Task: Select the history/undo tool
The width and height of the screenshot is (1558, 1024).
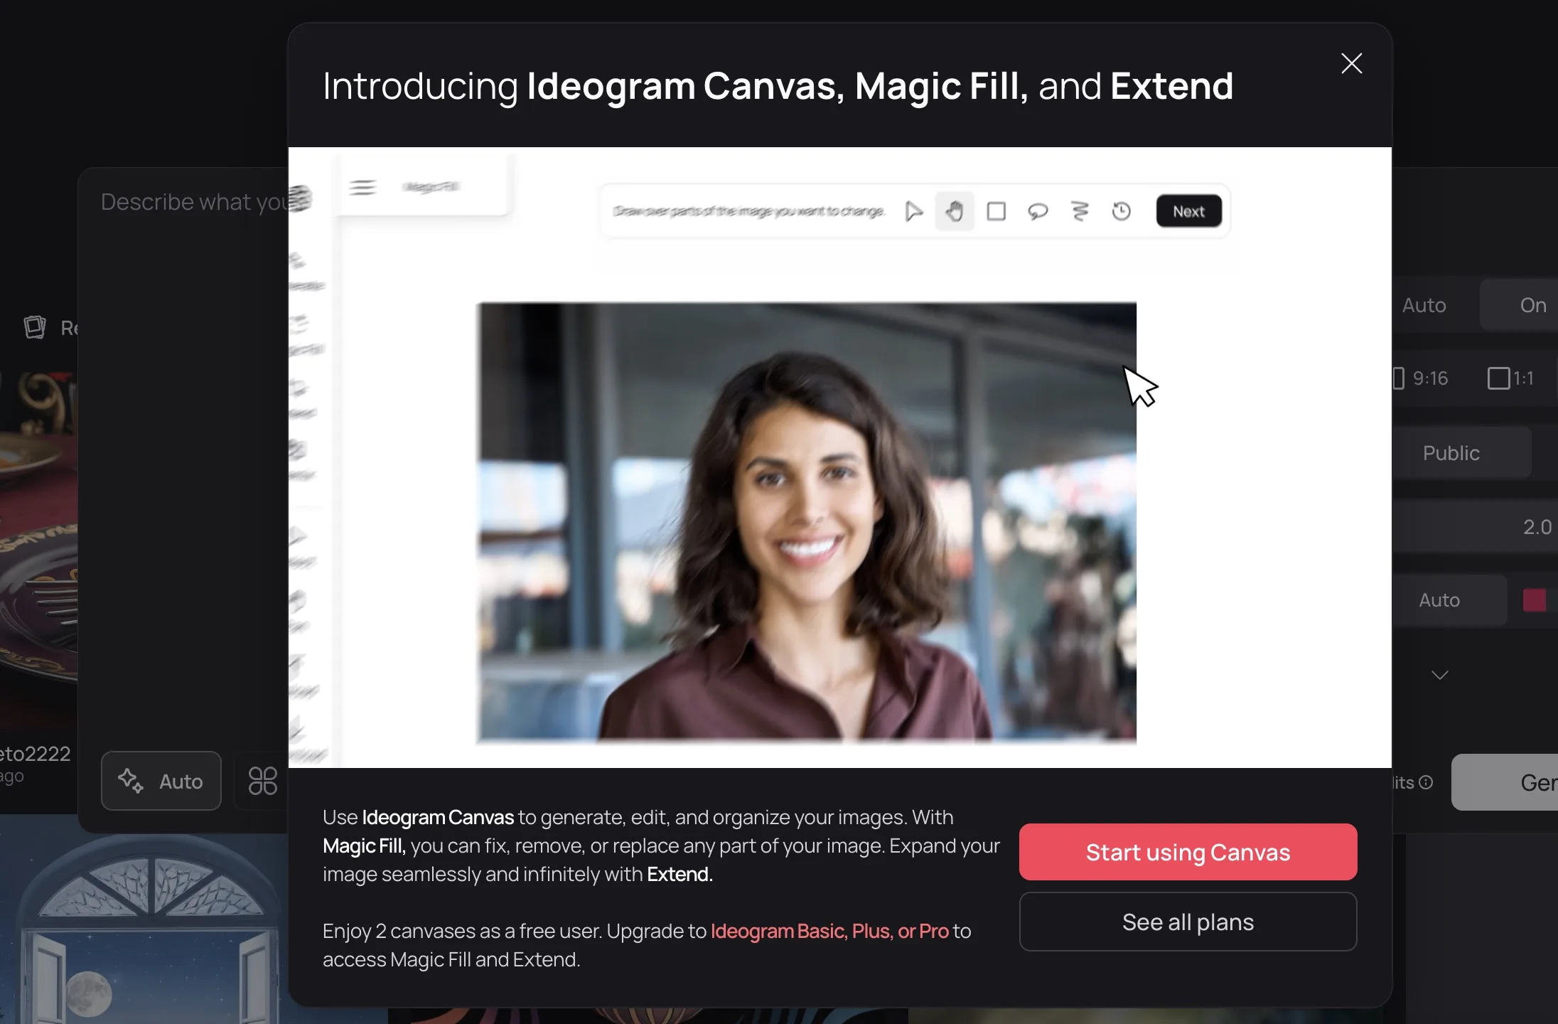Action: [x=1121, y=210]
